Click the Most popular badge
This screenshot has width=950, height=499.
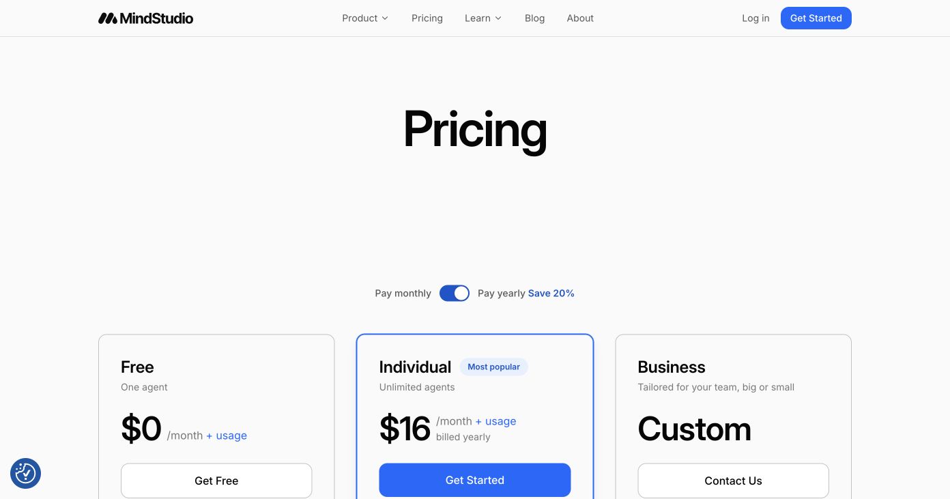click(x=493, y=367)
